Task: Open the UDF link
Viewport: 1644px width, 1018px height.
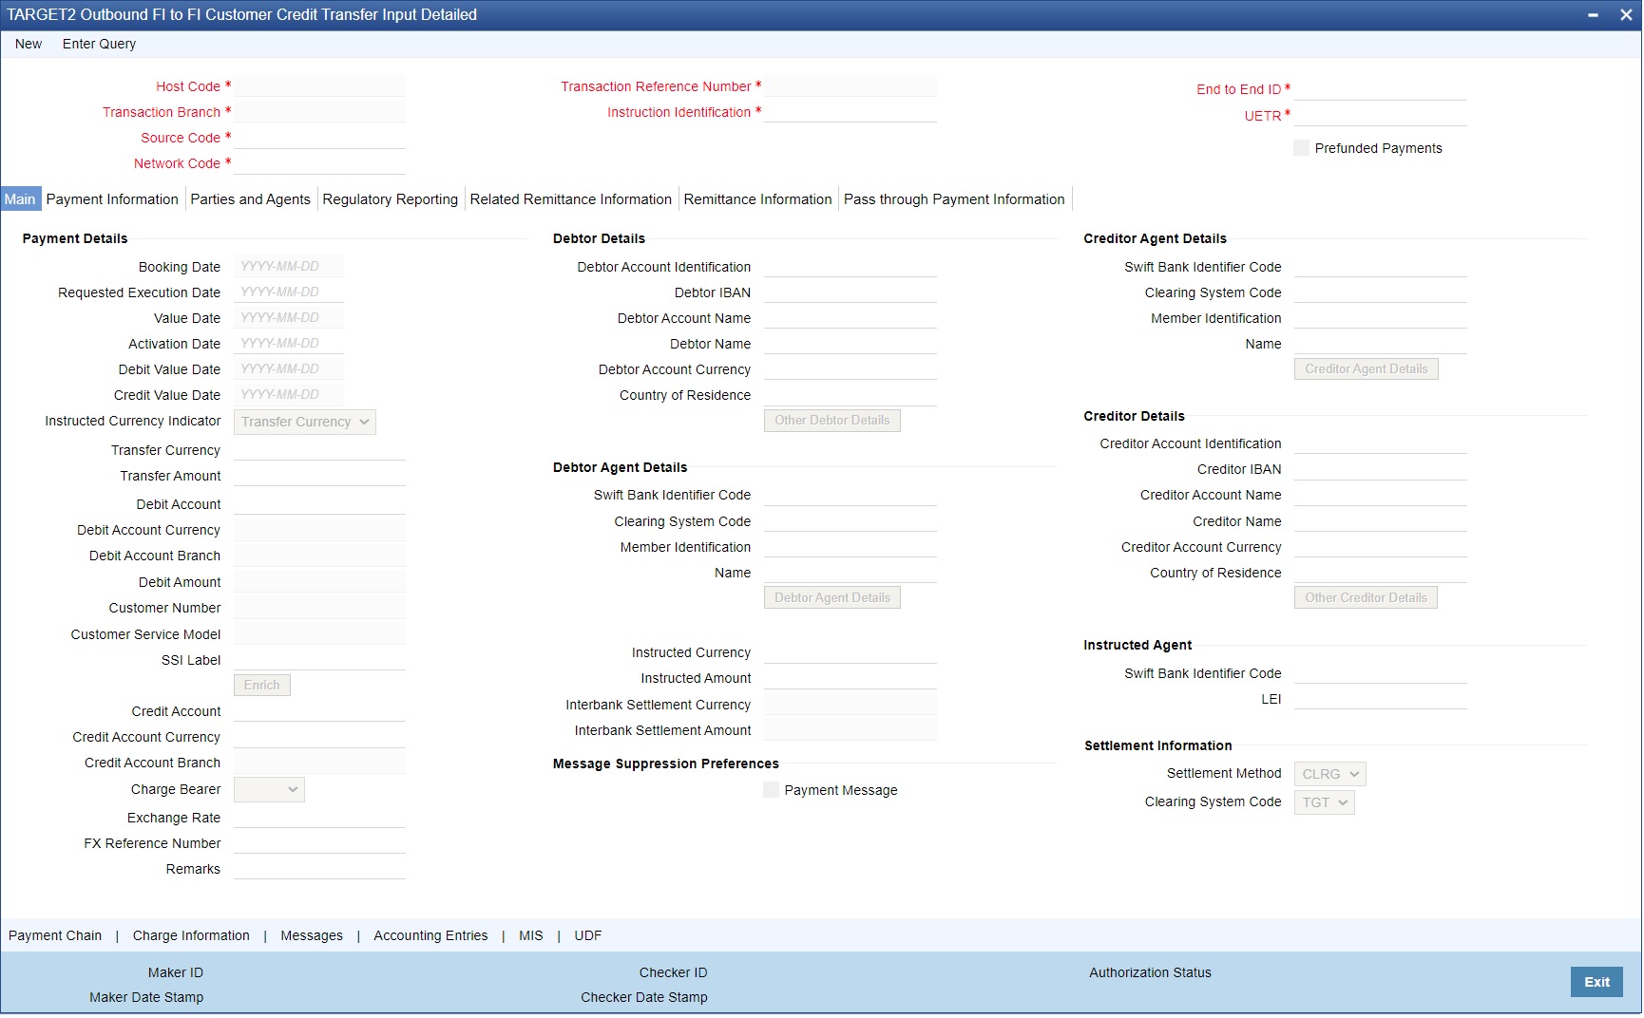Action: [x=588, y=936]
